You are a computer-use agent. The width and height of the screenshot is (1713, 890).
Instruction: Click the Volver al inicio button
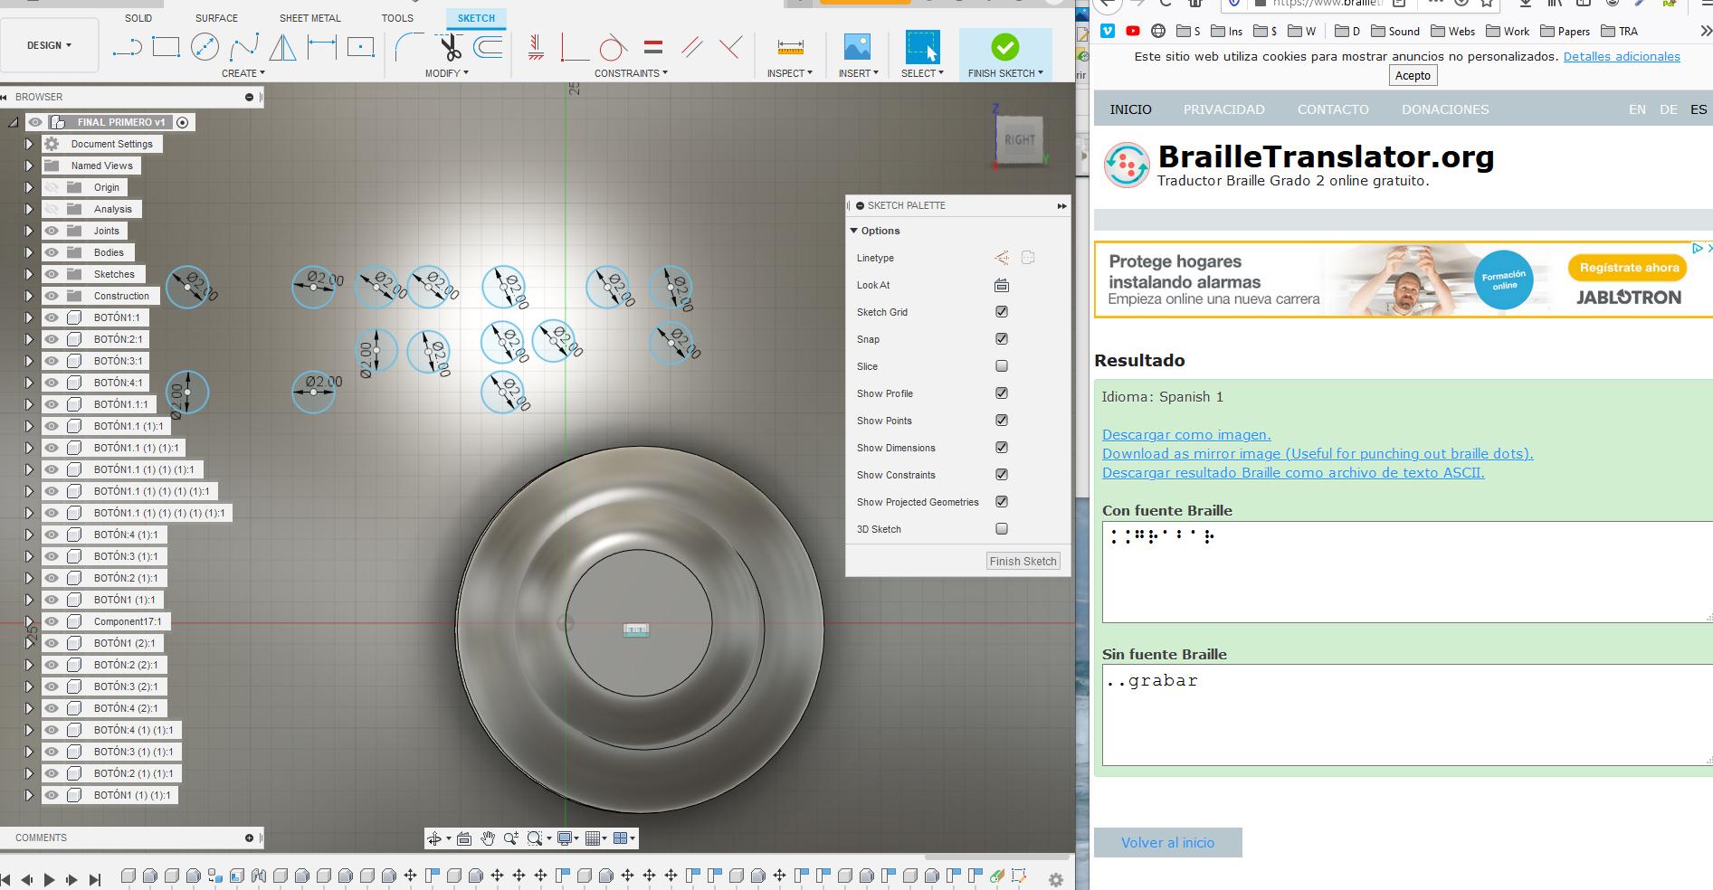[x=1167, y=843]
